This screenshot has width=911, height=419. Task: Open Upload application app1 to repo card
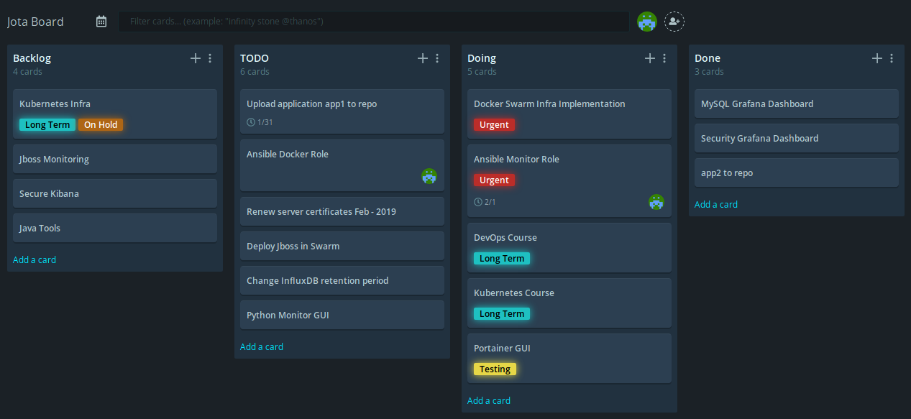click(x=342, y=111)
